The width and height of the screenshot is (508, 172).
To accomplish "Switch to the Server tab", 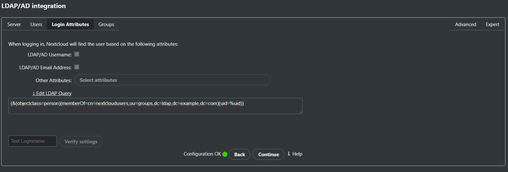I will 14,24.
